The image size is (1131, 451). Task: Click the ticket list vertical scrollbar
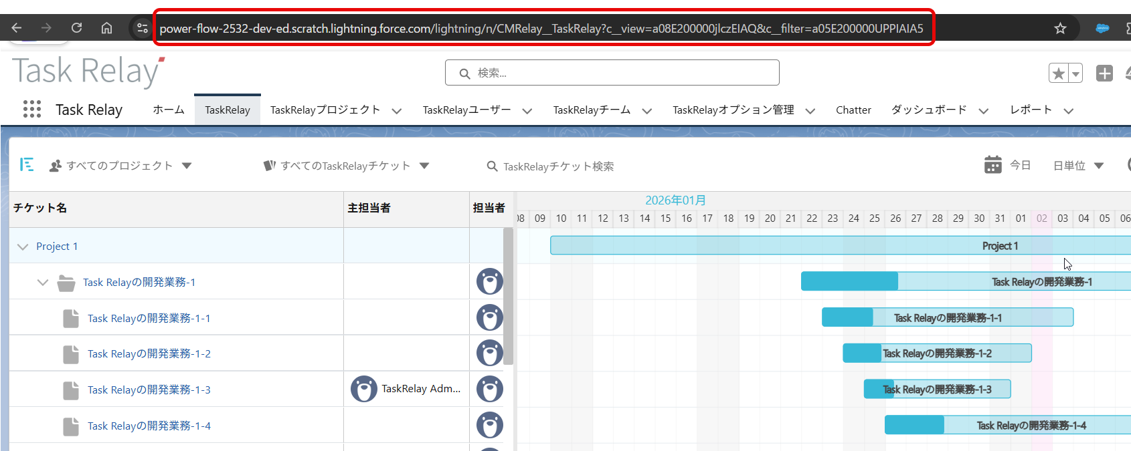coord(509,296)
